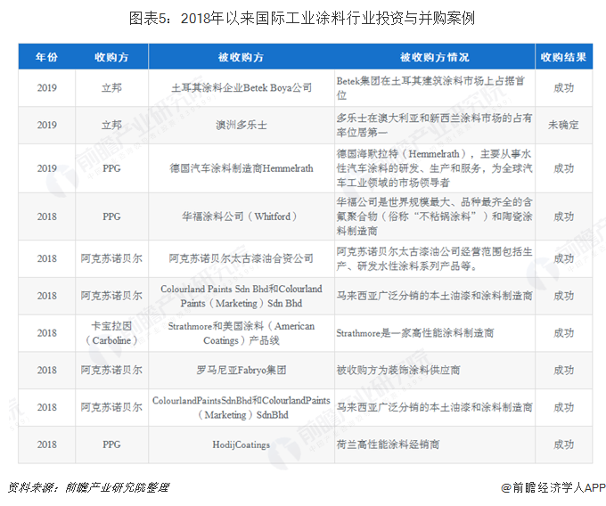
Task: Click "Strathmore和美国涂料（American Coatings）产品线" cell
Action: click(242, 333)
